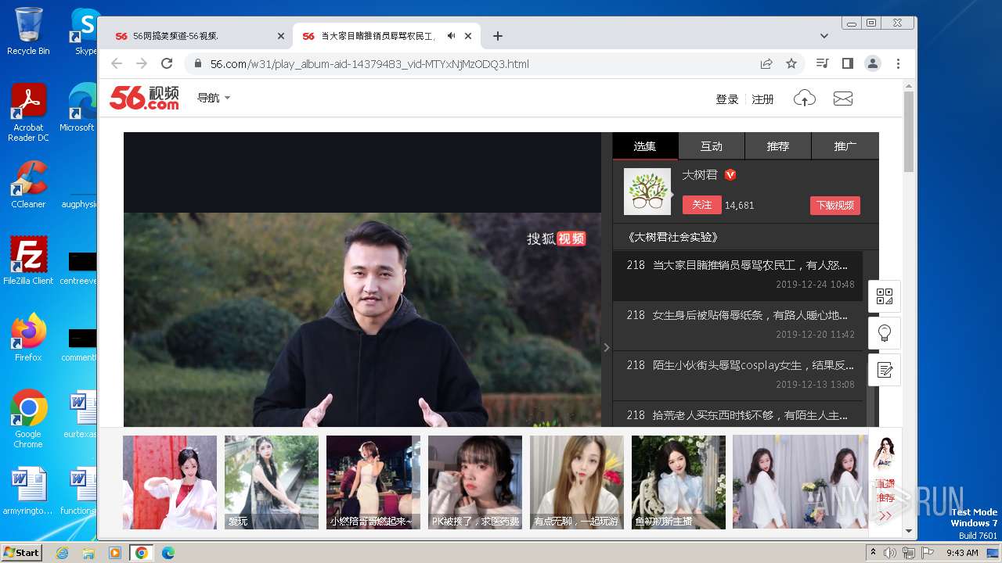Open the 有点无聊，一起玩游 stream thumbnail
This screenshot has height=563, width=1002.
coord(577,482)
